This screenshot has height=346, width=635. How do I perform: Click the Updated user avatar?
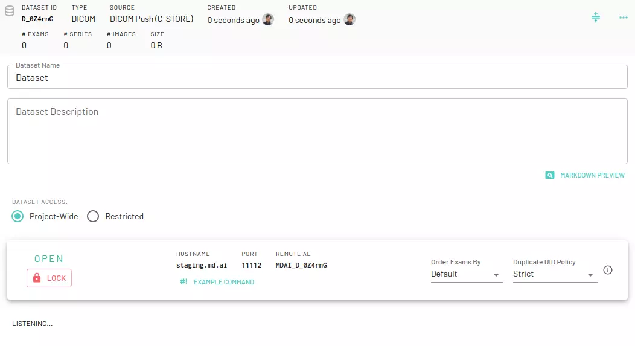tap(349, 20)
